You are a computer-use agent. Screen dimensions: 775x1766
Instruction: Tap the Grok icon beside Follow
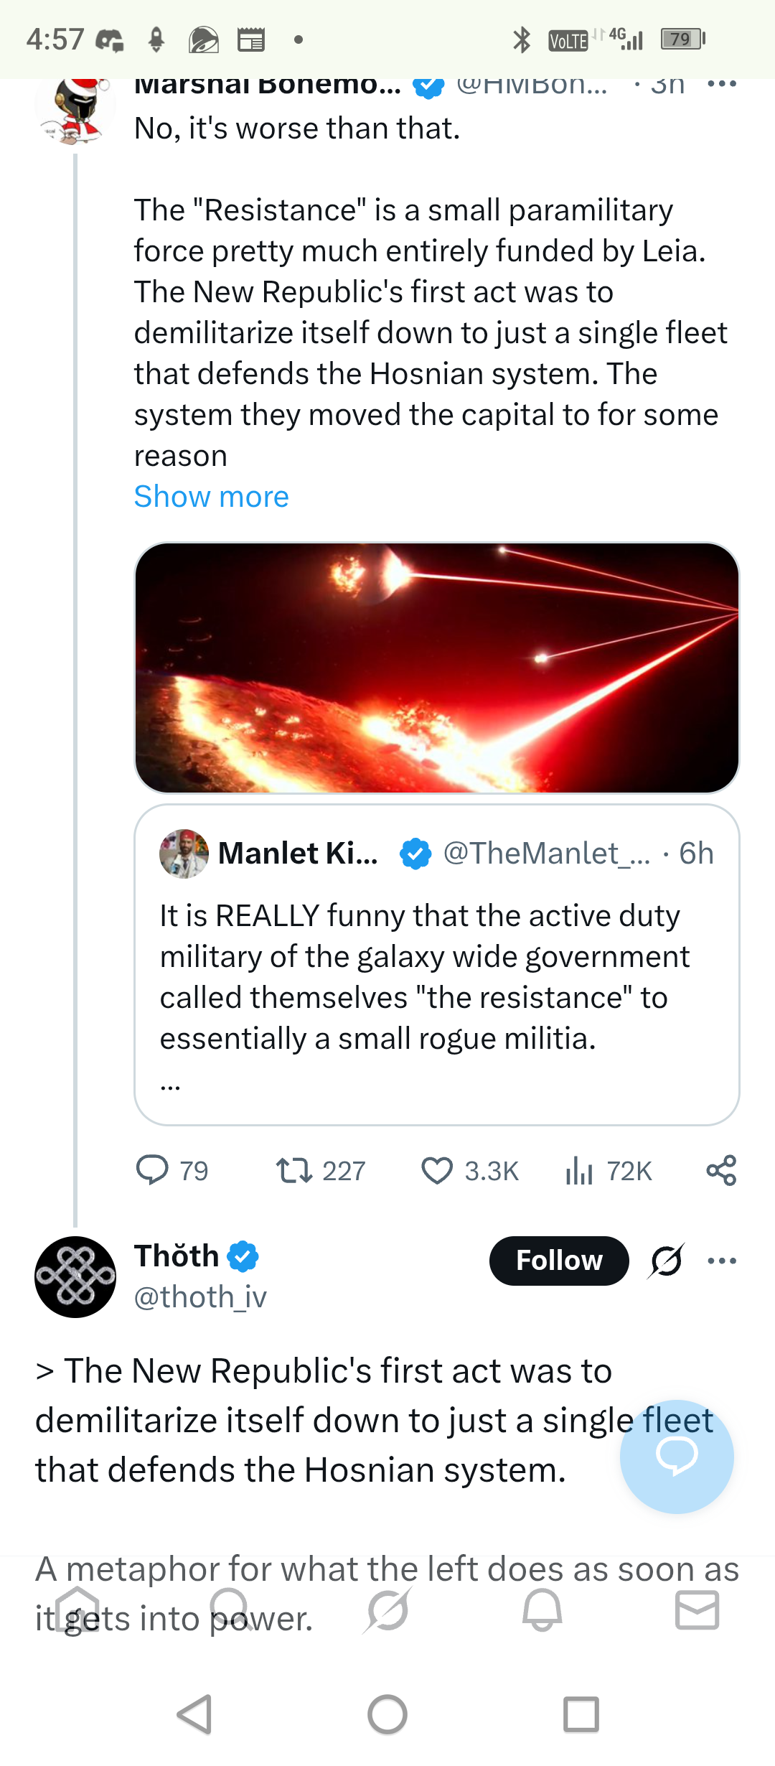coord(667,1261)
